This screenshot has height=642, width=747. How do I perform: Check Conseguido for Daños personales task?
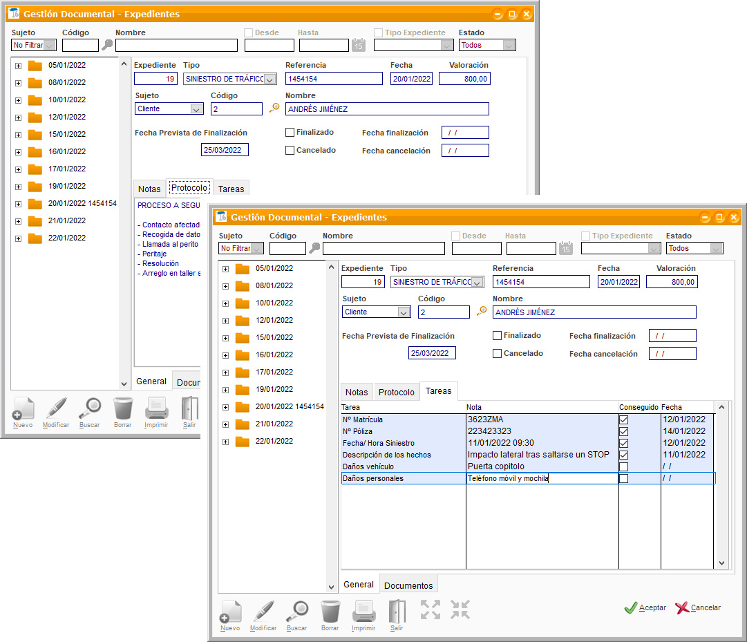click(x=623, y=479)
